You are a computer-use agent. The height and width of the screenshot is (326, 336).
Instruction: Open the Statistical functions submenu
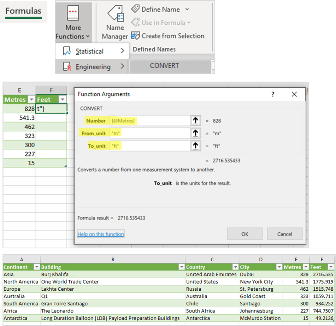[x=92, y=51]
